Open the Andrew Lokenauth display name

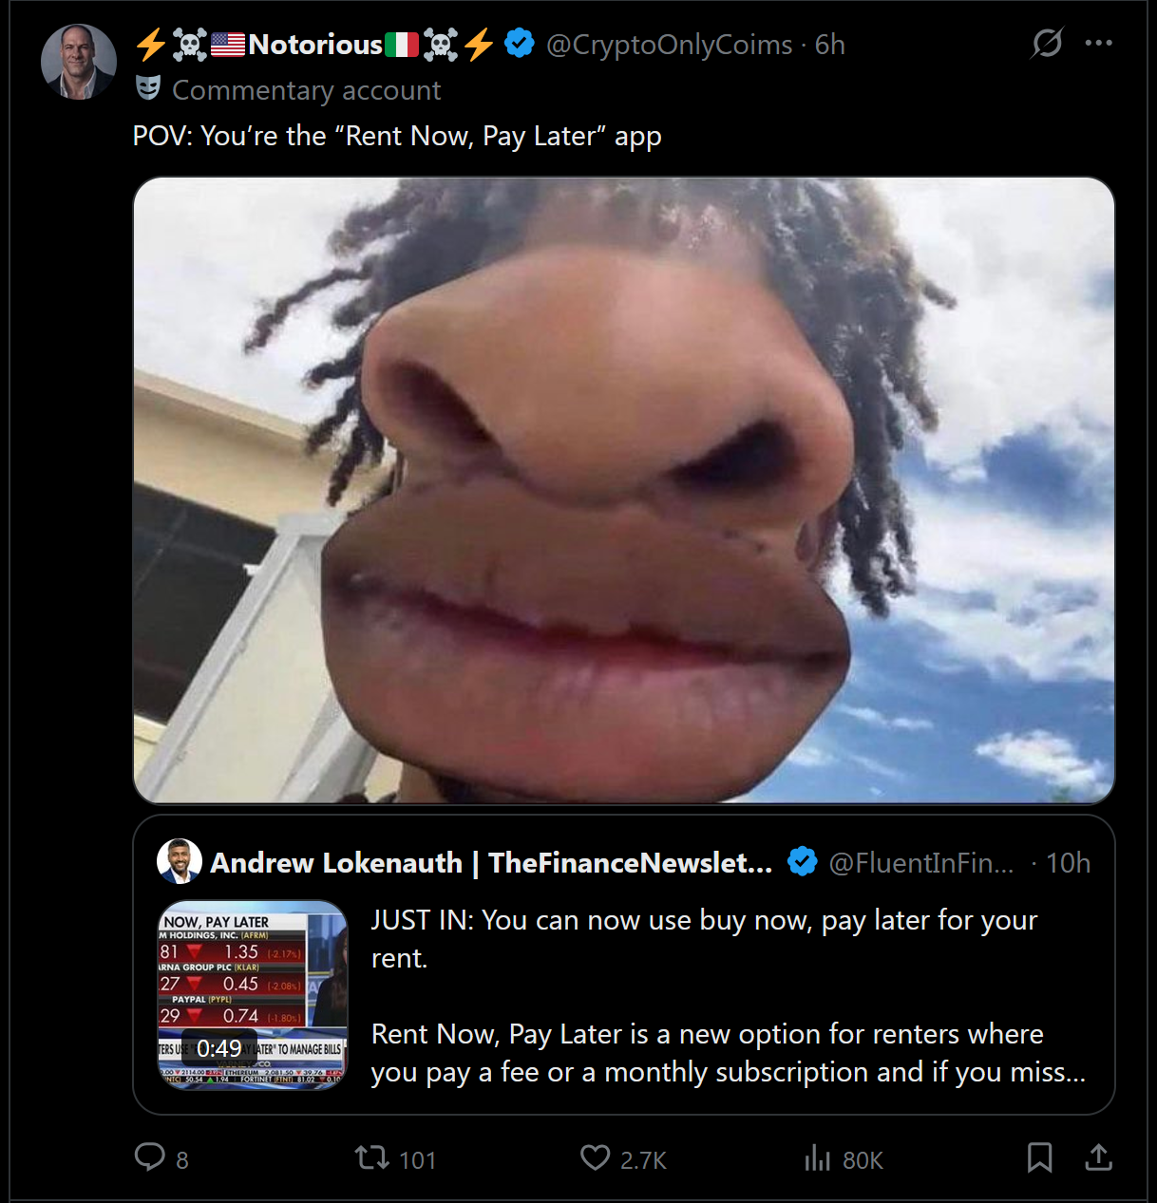(491, 862)
